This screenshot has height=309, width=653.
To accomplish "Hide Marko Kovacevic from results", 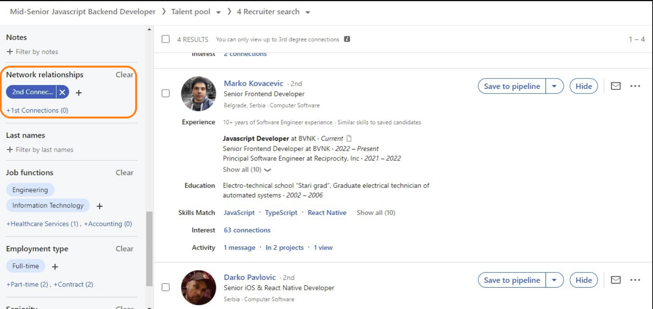I will point(584,86).
